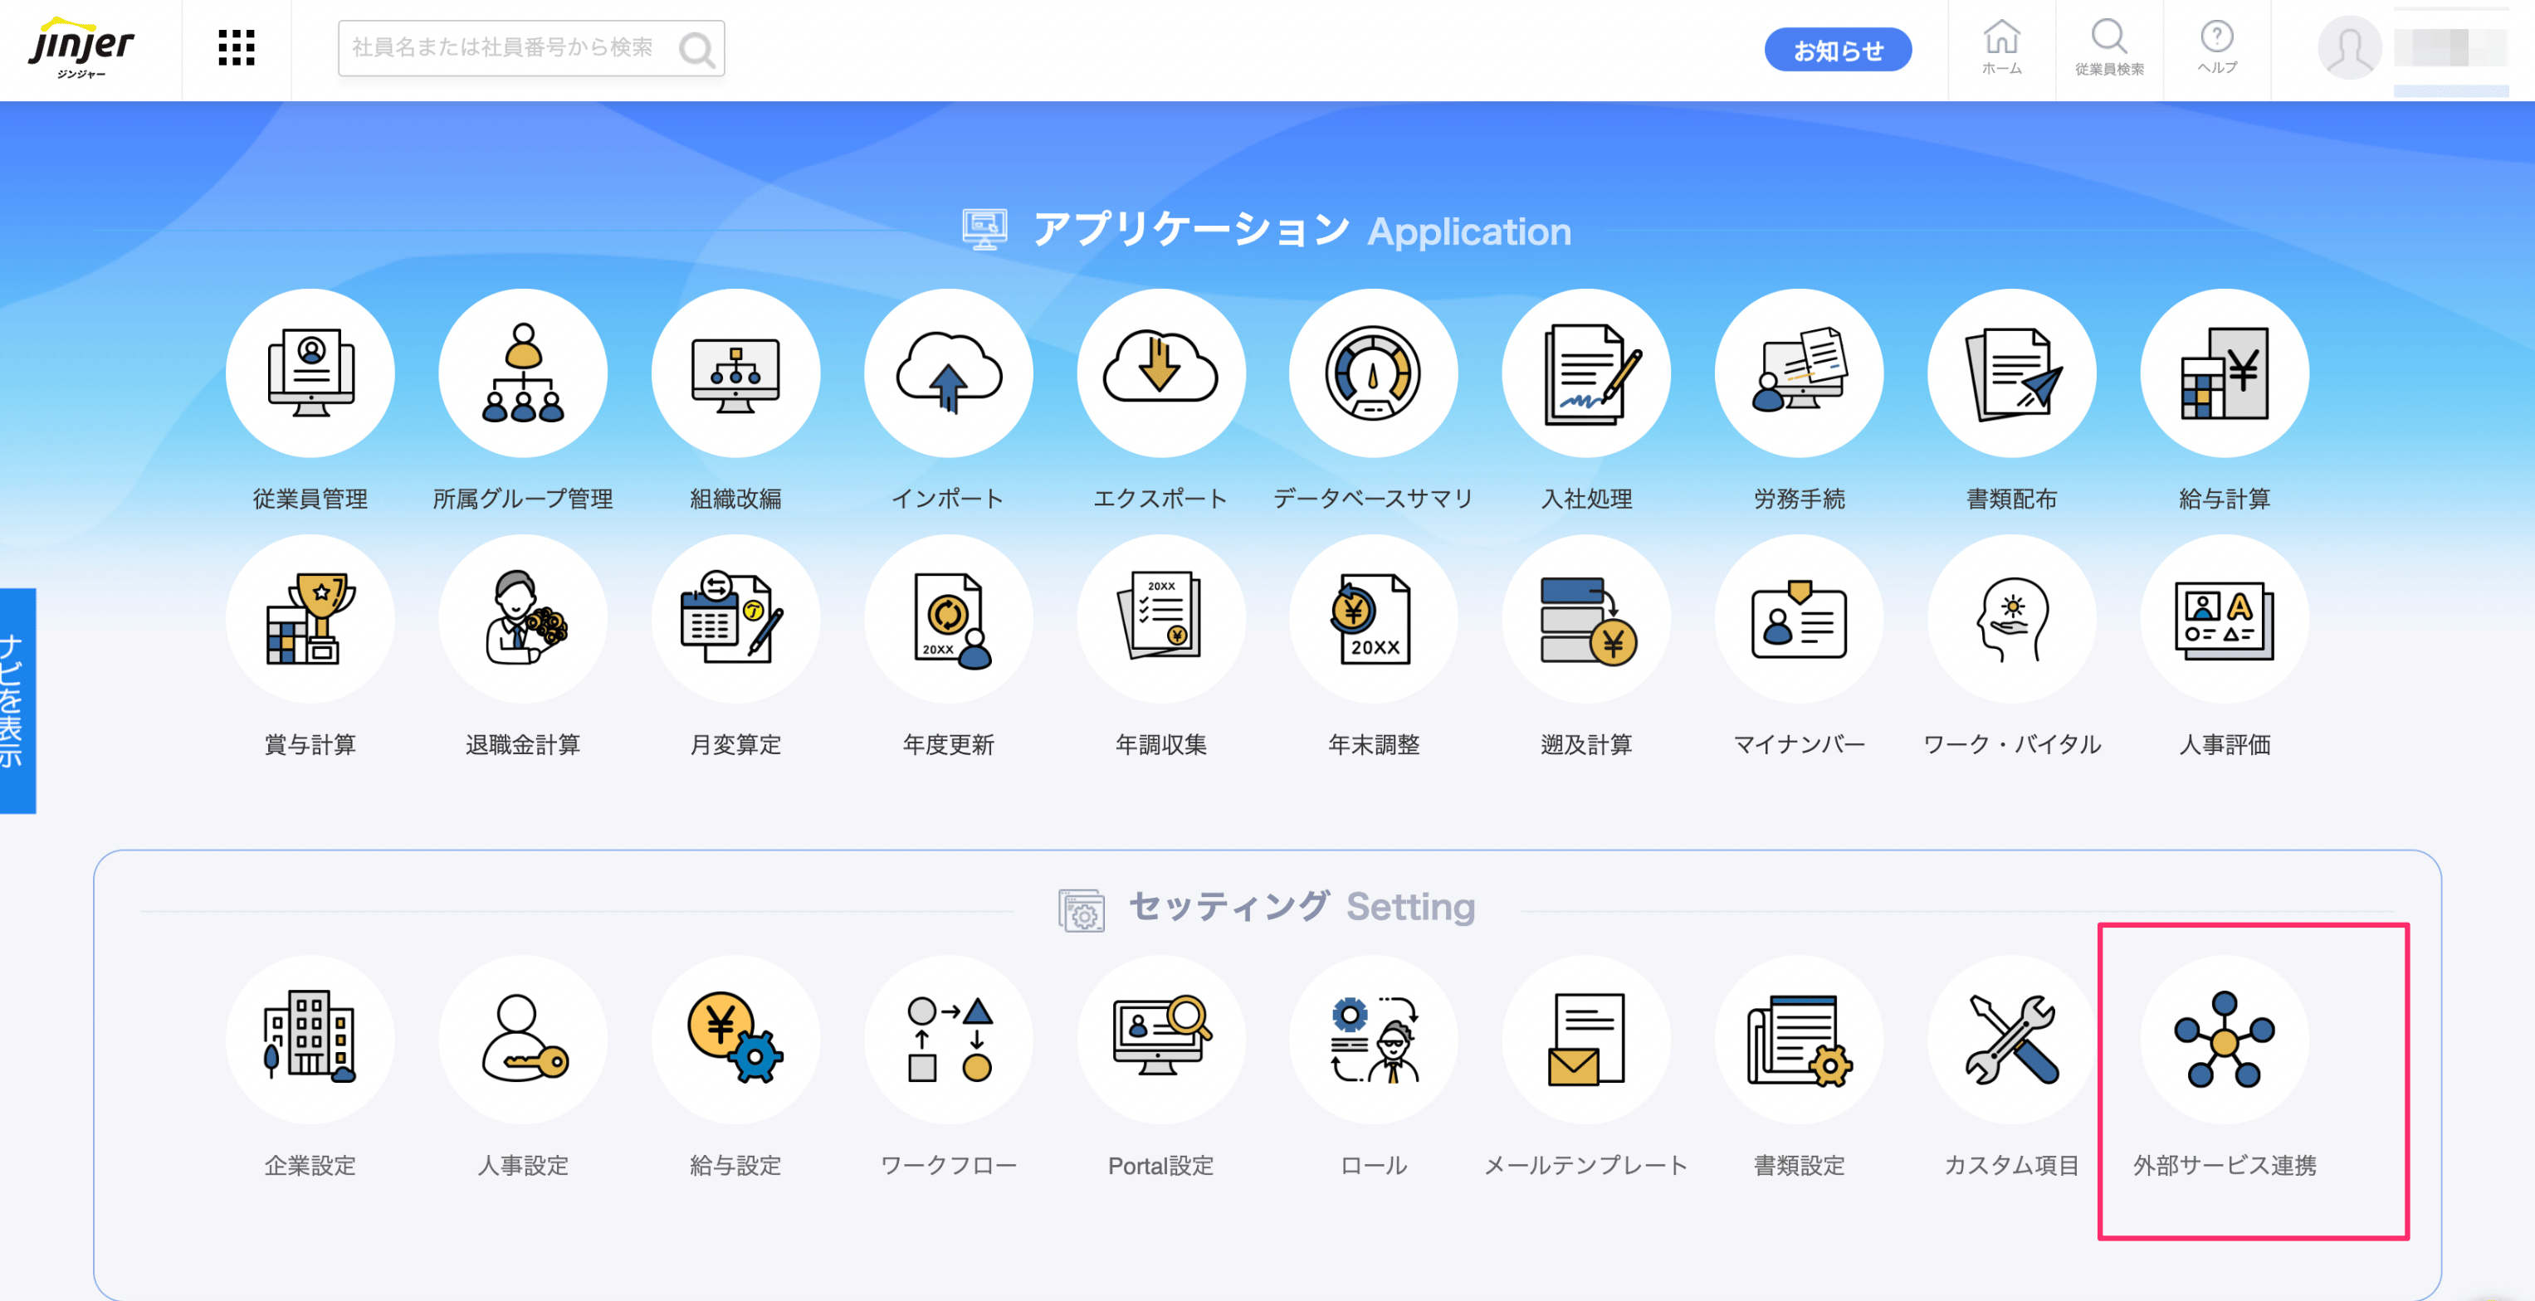The width and height of the screenshot is (2535, 1301).
Task: Launch 退職金計算 retirement allowance app
Action: pyautogui.click(x=523, y=618)
